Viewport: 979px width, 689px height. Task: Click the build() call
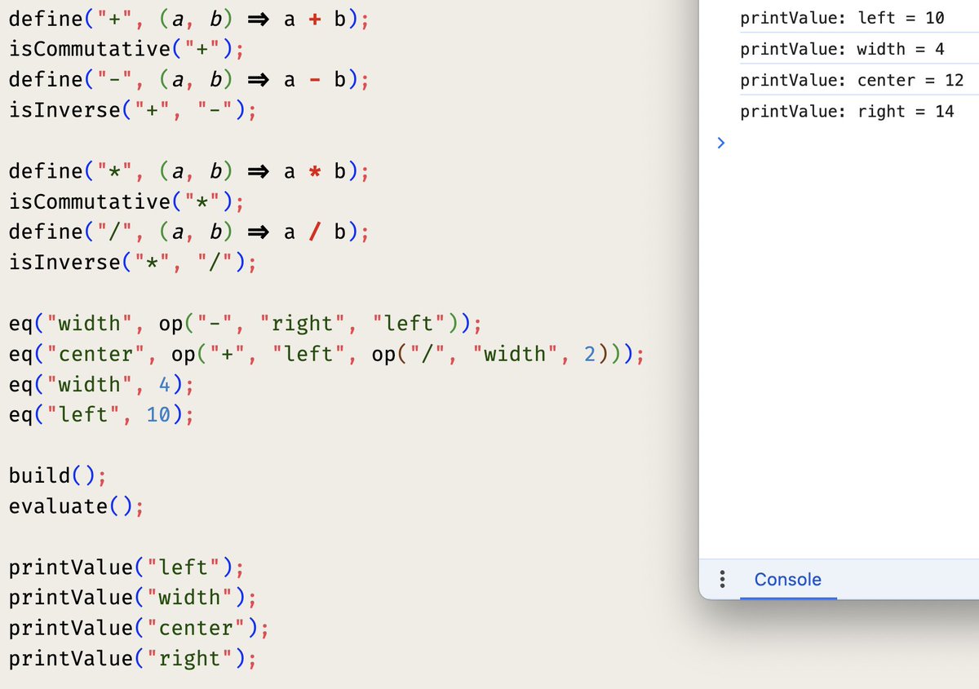[x=58, y=475]
